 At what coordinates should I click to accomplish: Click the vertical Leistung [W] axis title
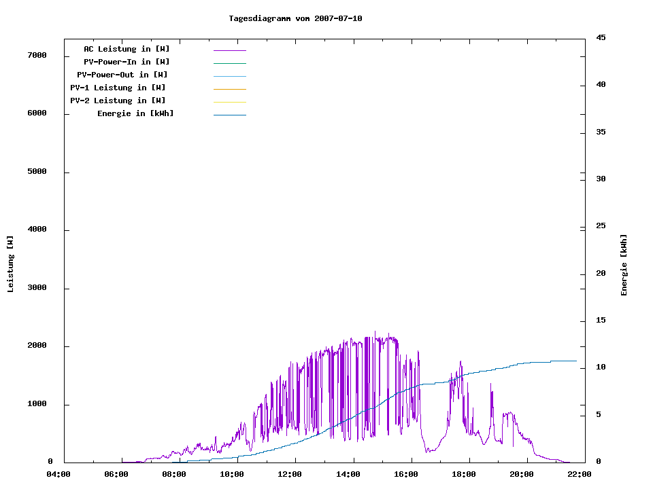tap(10, 264)
